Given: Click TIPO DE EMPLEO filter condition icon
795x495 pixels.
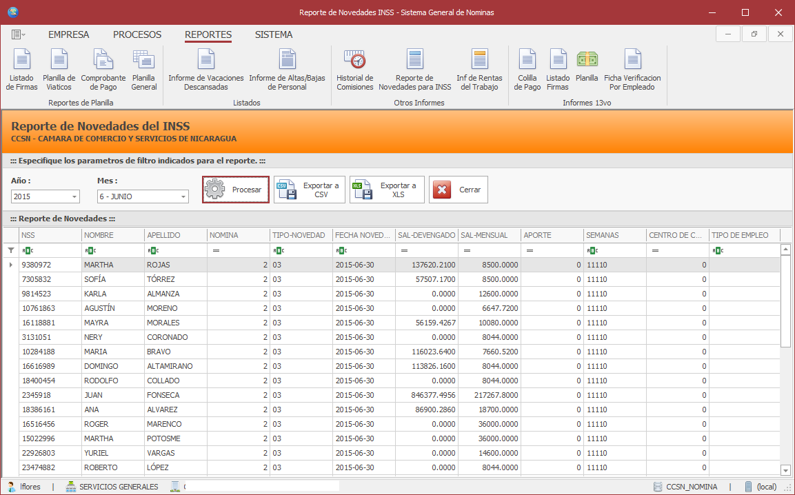Looking at the screenshot, I should [x=718, y=250].
